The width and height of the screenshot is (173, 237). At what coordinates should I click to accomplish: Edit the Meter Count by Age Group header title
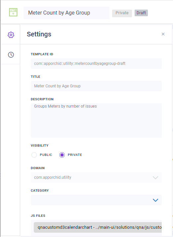coord(66,13)
